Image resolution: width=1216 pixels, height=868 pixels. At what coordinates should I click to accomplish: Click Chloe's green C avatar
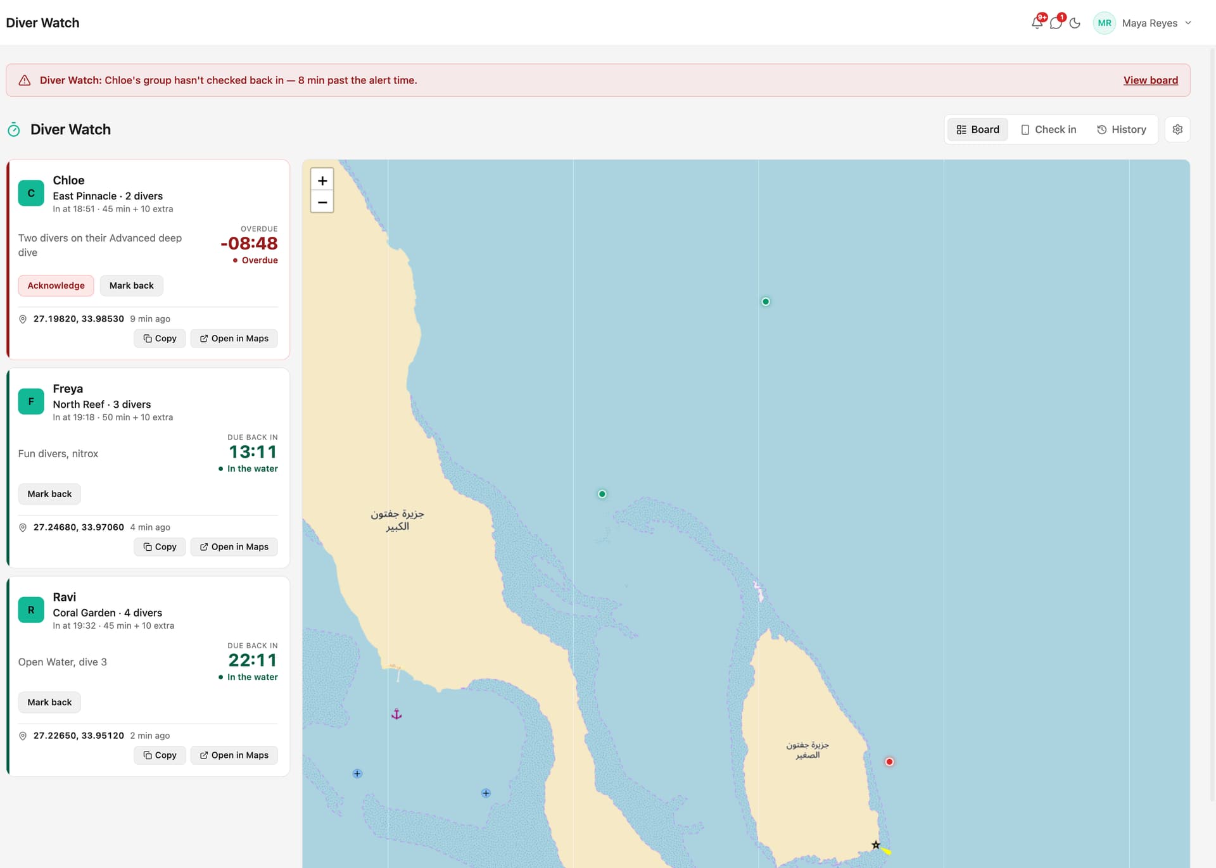pos(31,193)
